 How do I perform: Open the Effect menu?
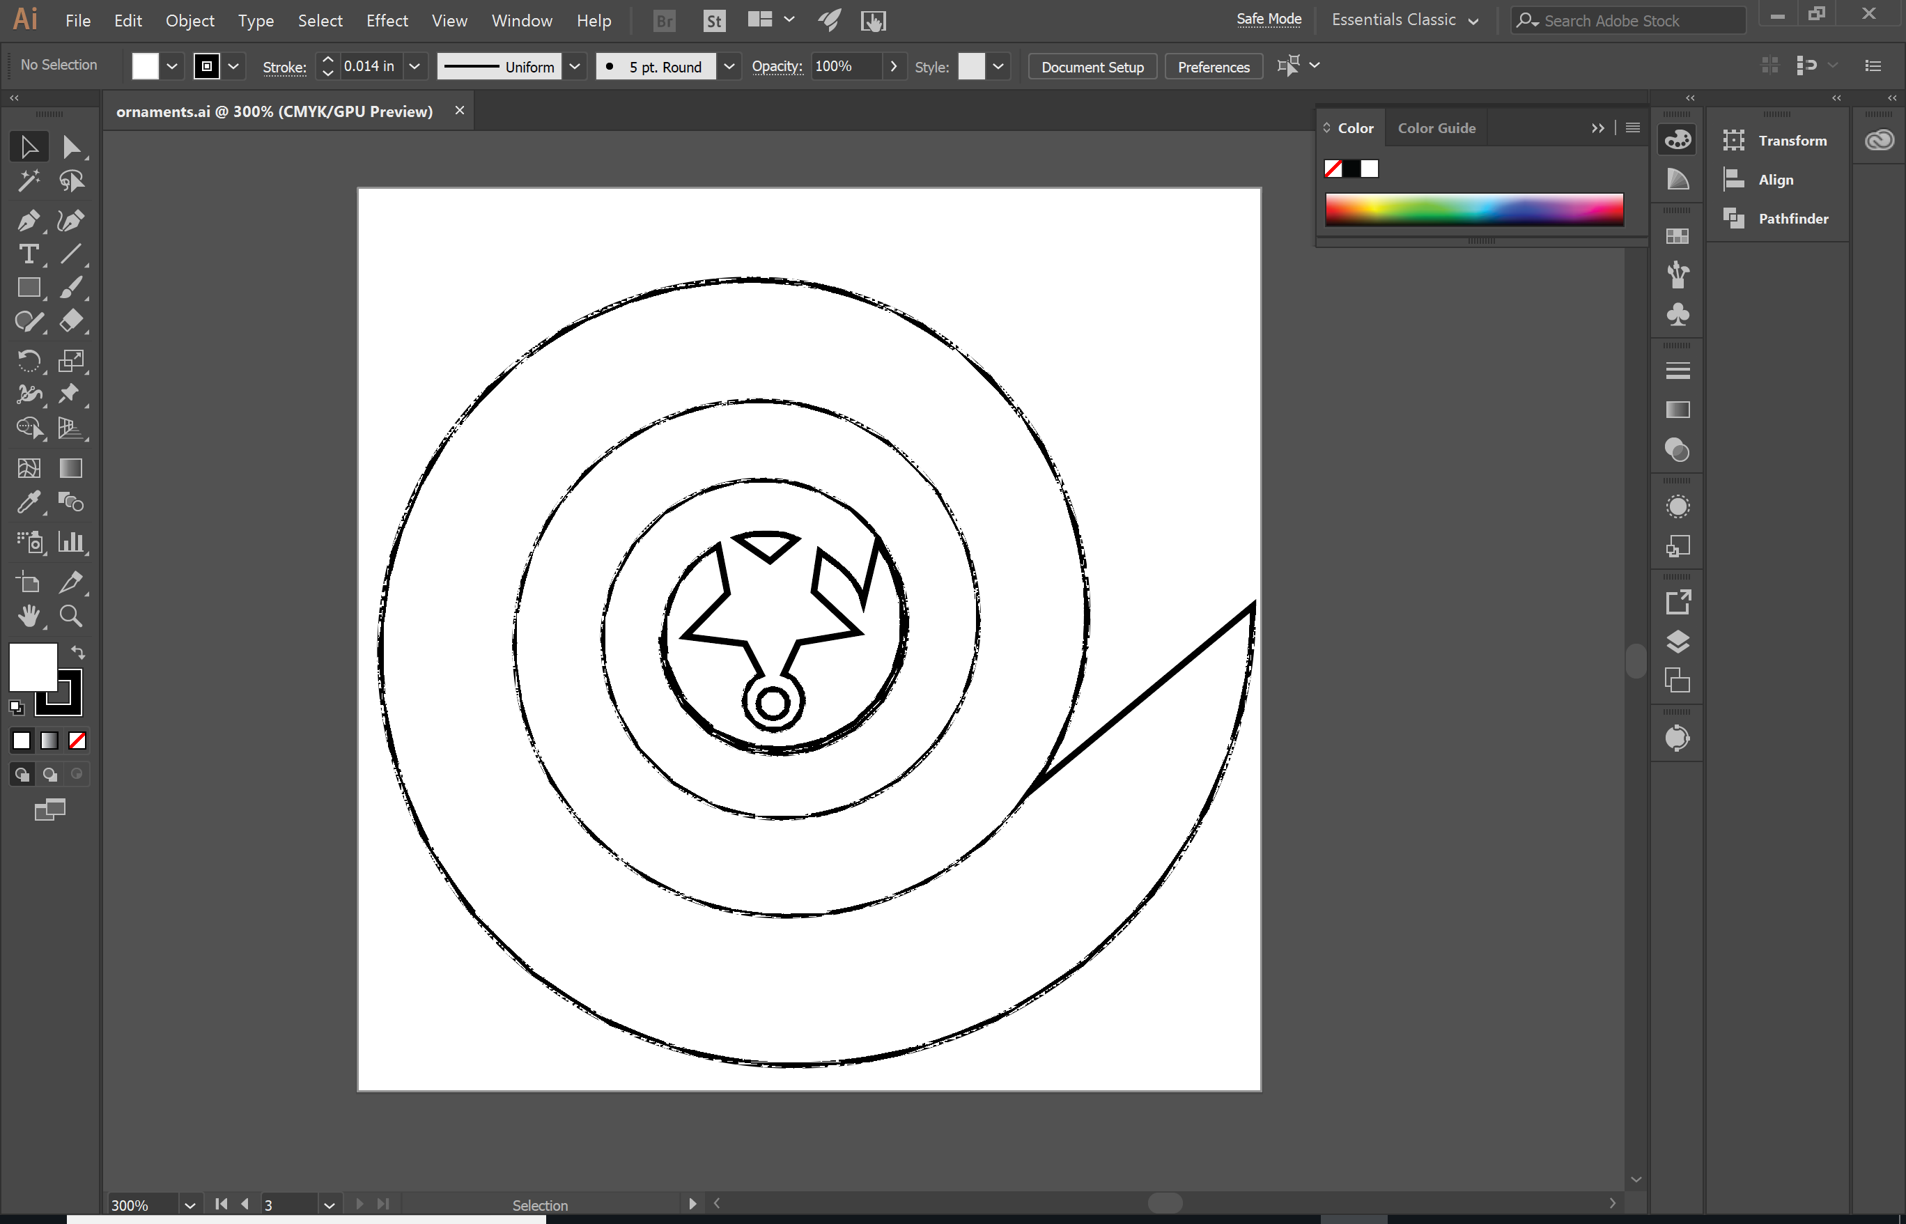coord(387,21)
